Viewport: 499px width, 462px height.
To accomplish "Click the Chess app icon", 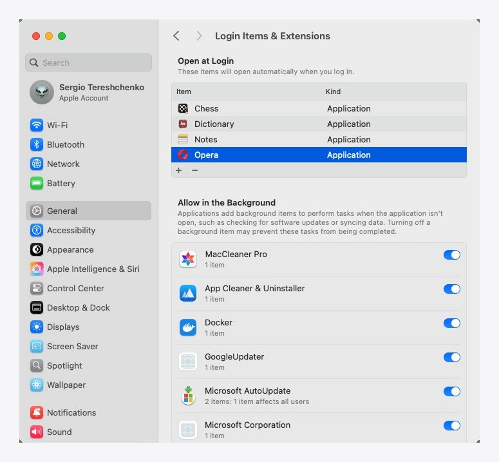I will tap(183, 109).
